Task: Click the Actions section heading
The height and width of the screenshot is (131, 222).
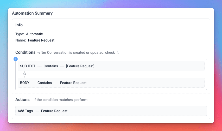Action: (x=22, y=100)
